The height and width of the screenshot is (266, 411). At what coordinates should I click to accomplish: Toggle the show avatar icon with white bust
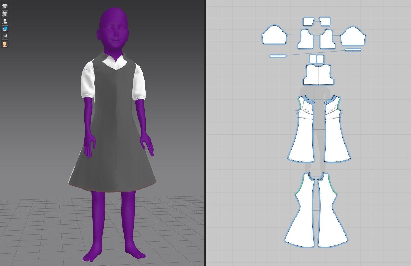point(5,21)
